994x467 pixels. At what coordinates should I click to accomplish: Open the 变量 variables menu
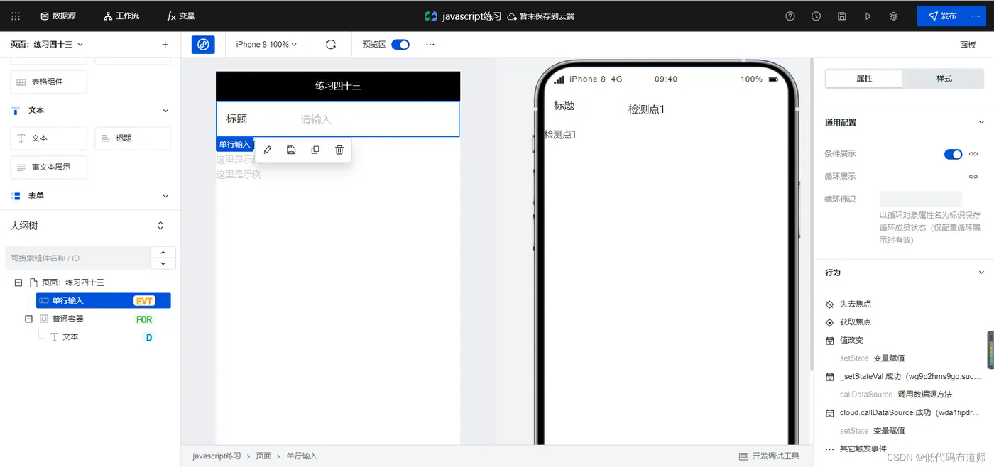click(181, 16)
